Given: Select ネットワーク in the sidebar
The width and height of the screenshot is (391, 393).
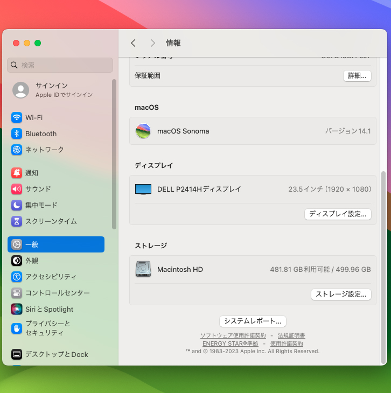Looking at the screenshot, I should click(56, 150).
